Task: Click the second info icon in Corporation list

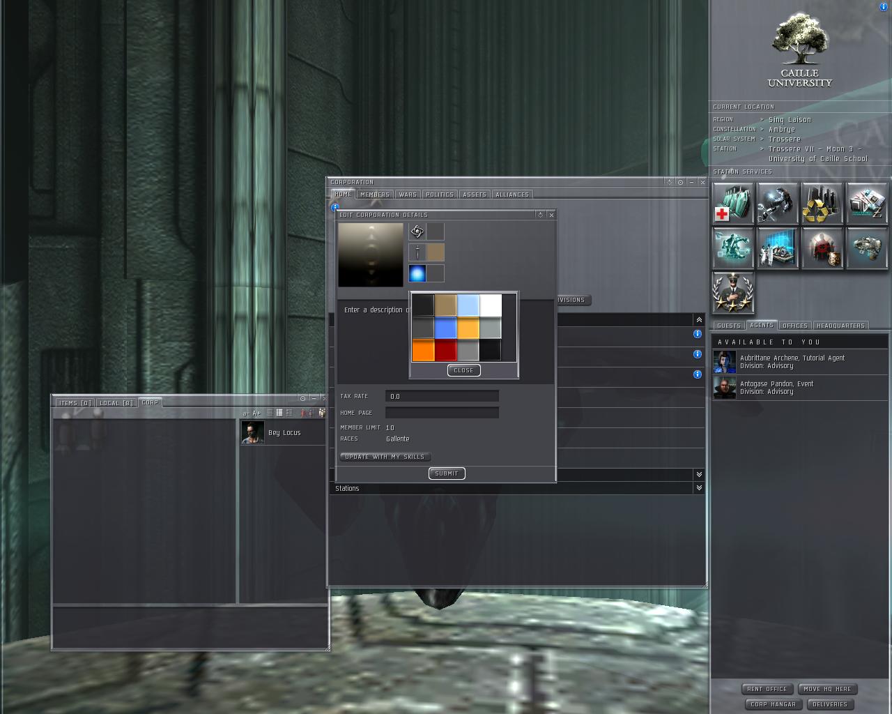Action: [698, 354]
